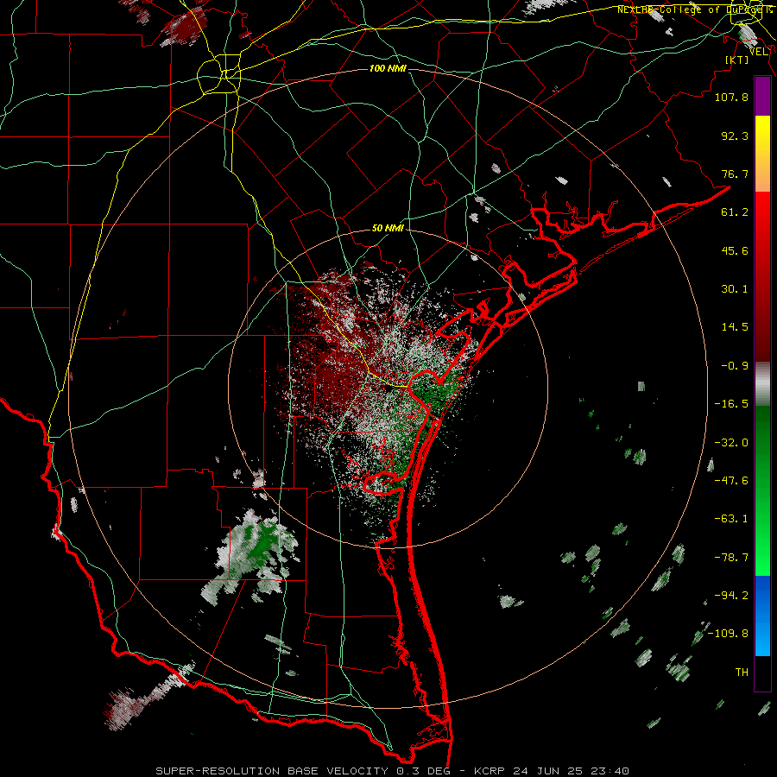The height and width of the screenshot is (777, 777).
Task: Click the 50 NMI range ring label
Action: (388, 229)
